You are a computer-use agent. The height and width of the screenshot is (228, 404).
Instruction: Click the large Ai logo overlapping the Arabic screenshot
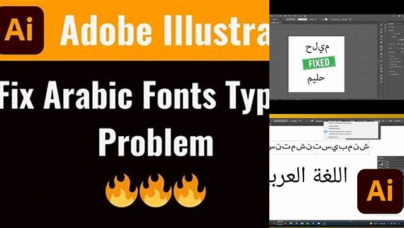coord(381,191)
